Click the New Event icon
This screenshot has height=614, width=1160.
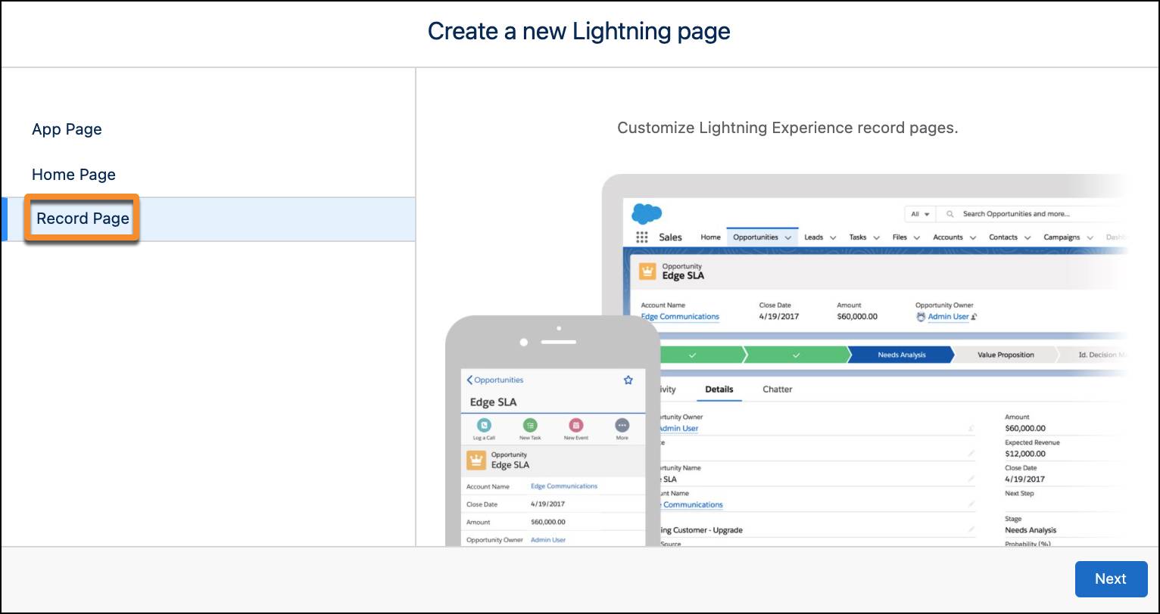coord(576,426)
